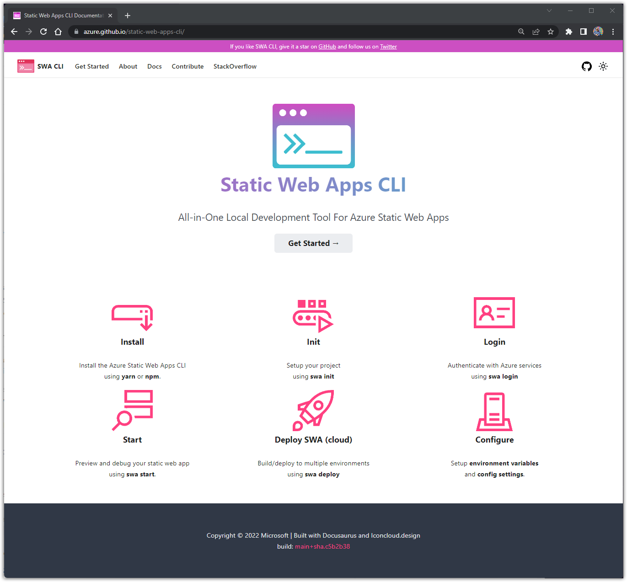Open the Contribute nav item
The image size is (627, 582).
click(188, 66)
